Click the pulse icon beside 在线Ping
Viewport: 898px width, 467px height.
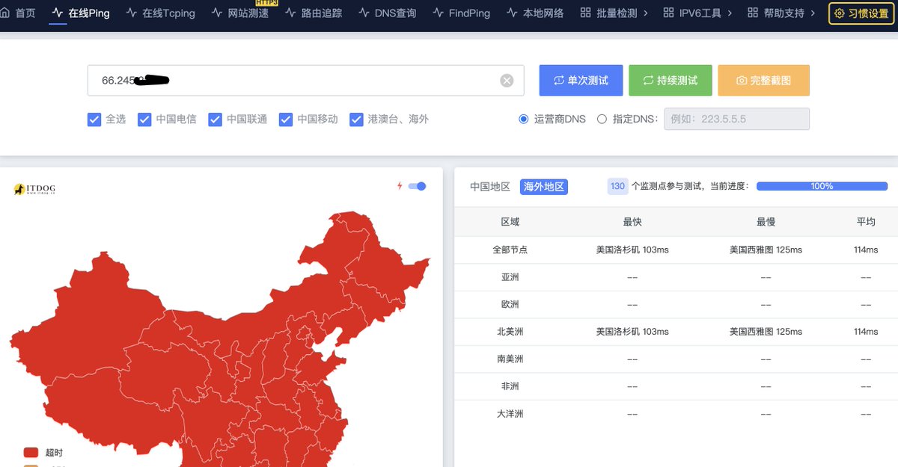pyautogui.click(x=58, y=13)
